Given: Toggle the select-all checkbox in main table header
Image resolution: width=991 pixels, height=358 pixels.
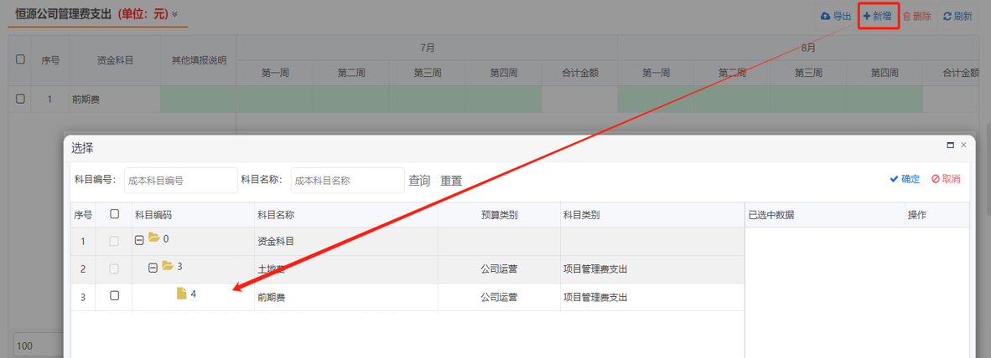Looking at the screenshot, I should click(x=20, y=59).
